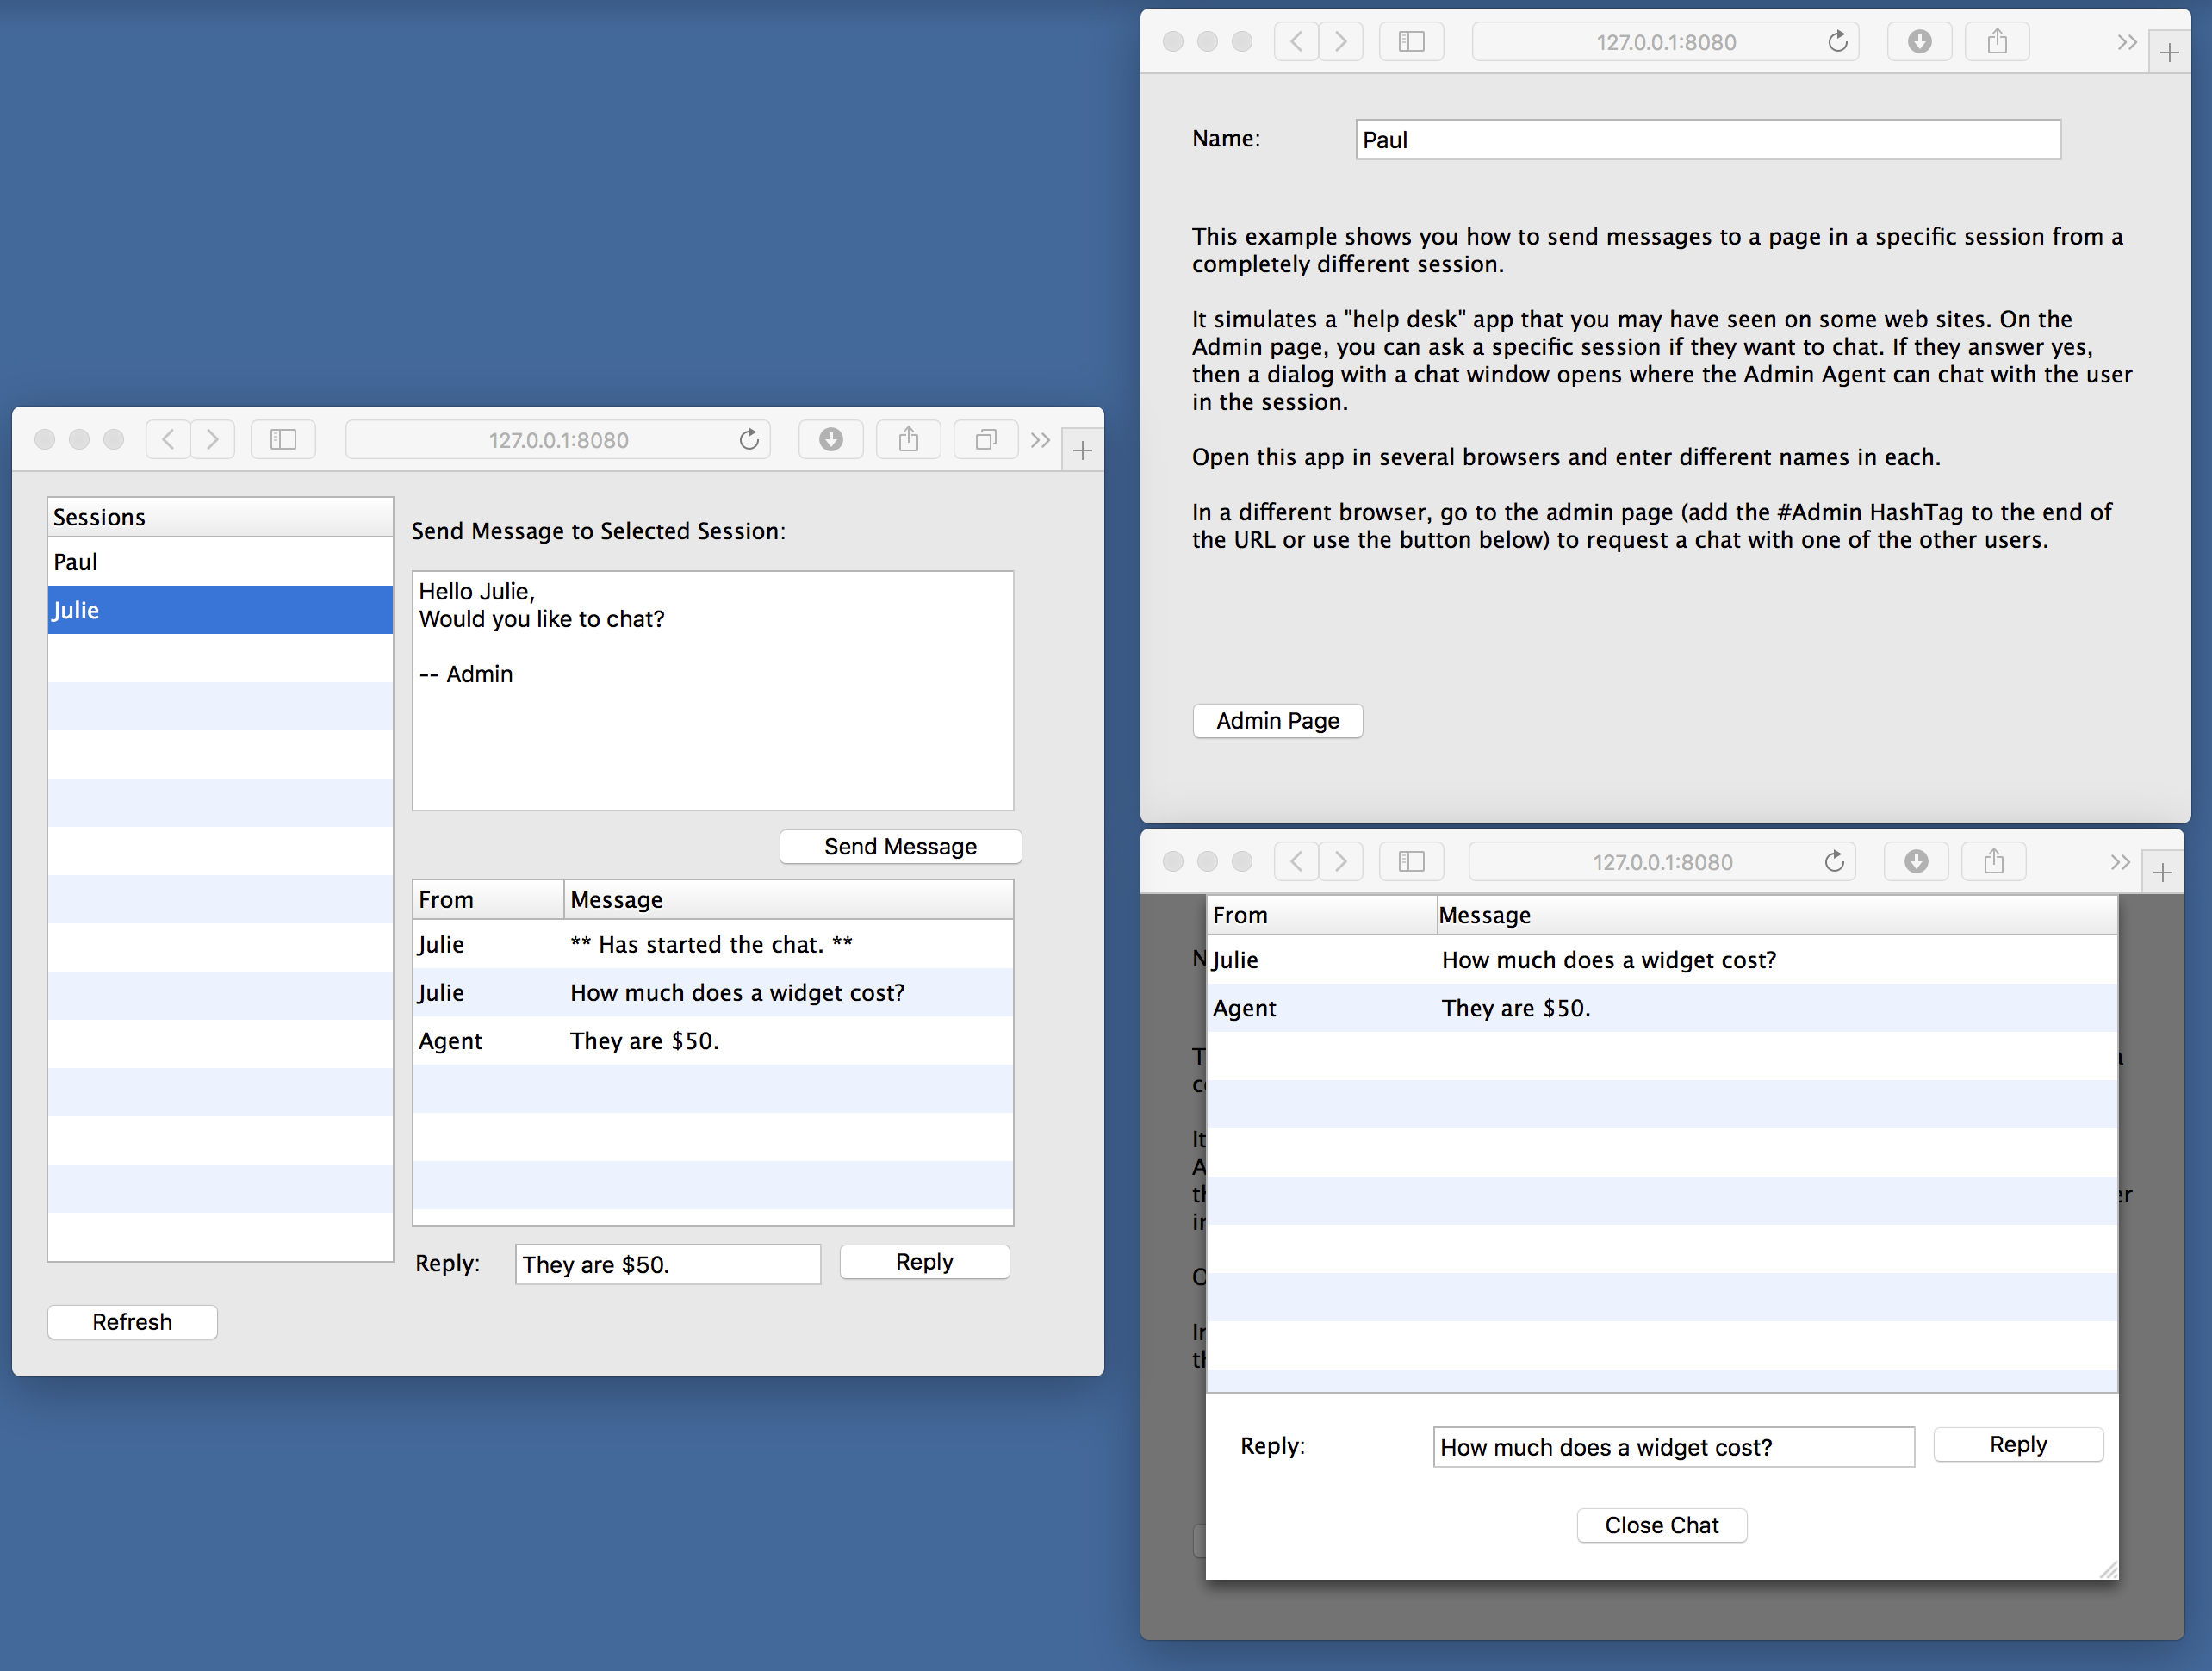
Task: Click the Refresh button under the Sessions list
Action: tap(132, 1321)
